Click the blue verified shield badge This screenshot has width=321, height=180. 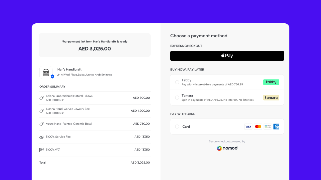tap(52, 76)
